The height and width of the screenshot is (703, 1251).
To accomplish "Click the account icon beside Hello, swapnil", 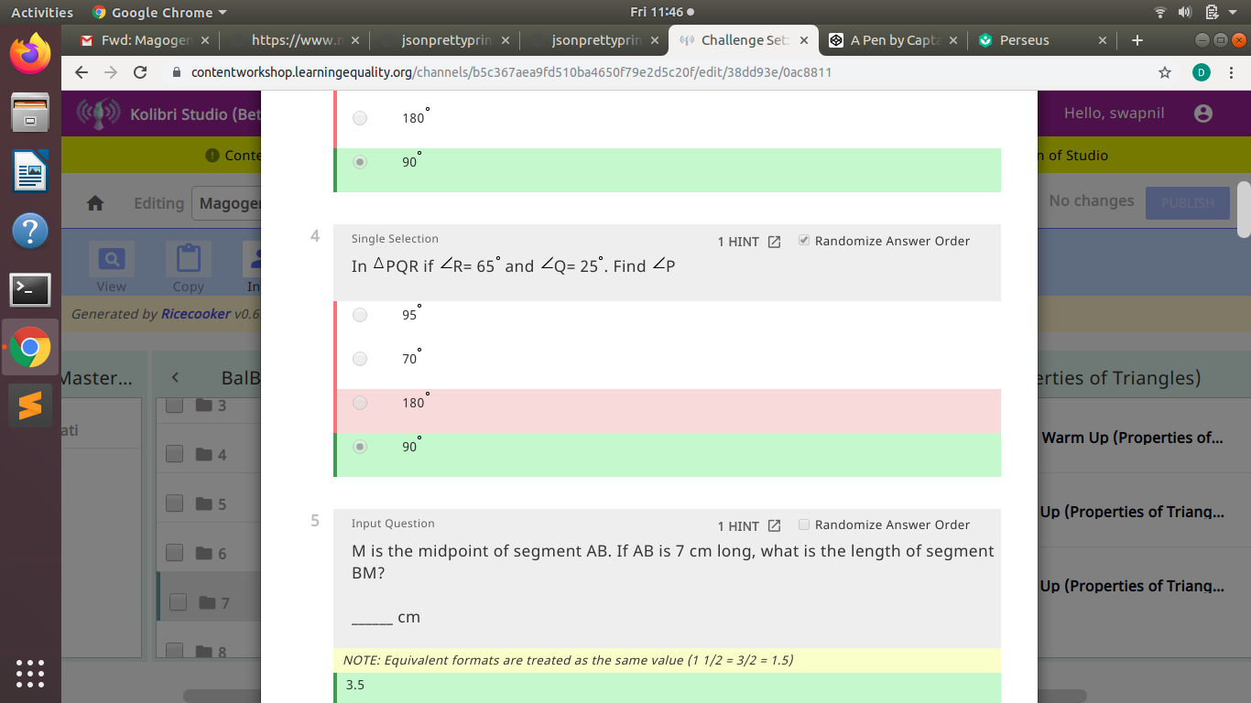I will tap(1202, 113).
